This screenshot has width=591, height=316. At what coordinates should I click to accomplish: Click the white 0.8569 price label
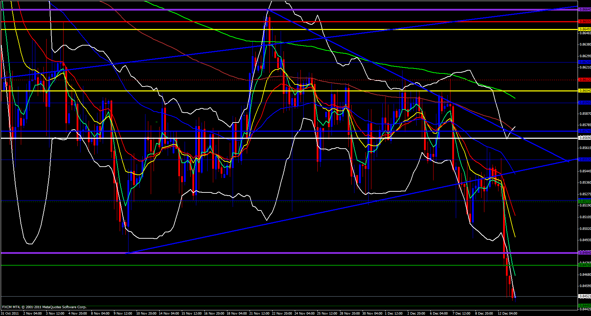pos(584,138)
